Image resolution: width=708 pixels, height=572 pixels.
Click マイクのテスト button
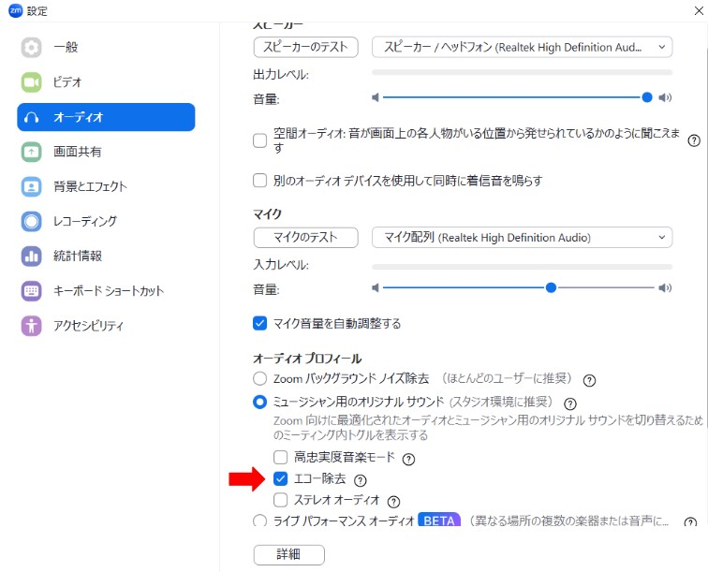point(305,238)
